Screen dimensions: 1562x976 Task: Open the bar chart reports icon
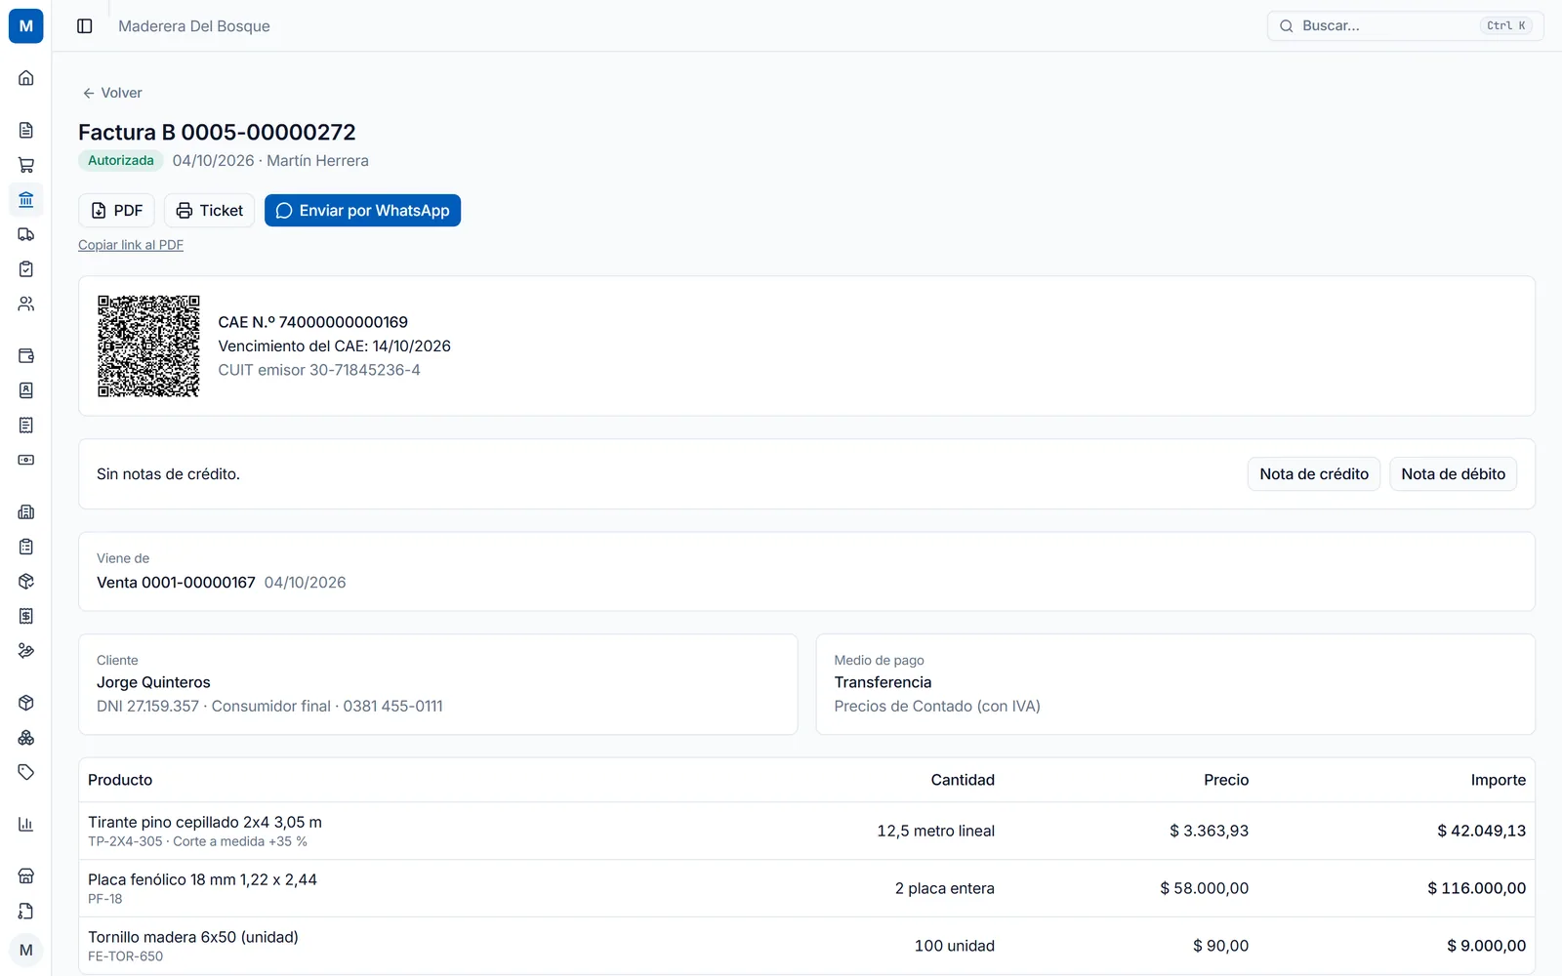[x=26, y=825]
